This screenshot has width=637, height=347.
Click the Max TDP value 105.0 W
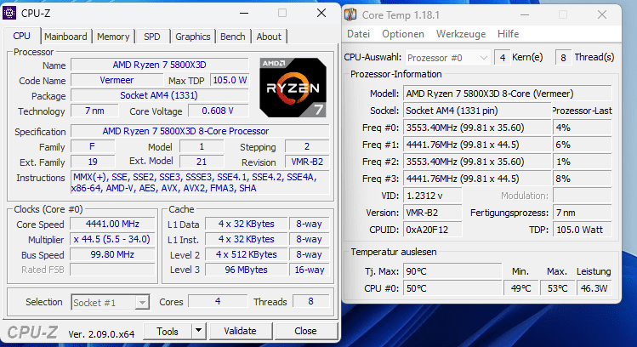230,80
